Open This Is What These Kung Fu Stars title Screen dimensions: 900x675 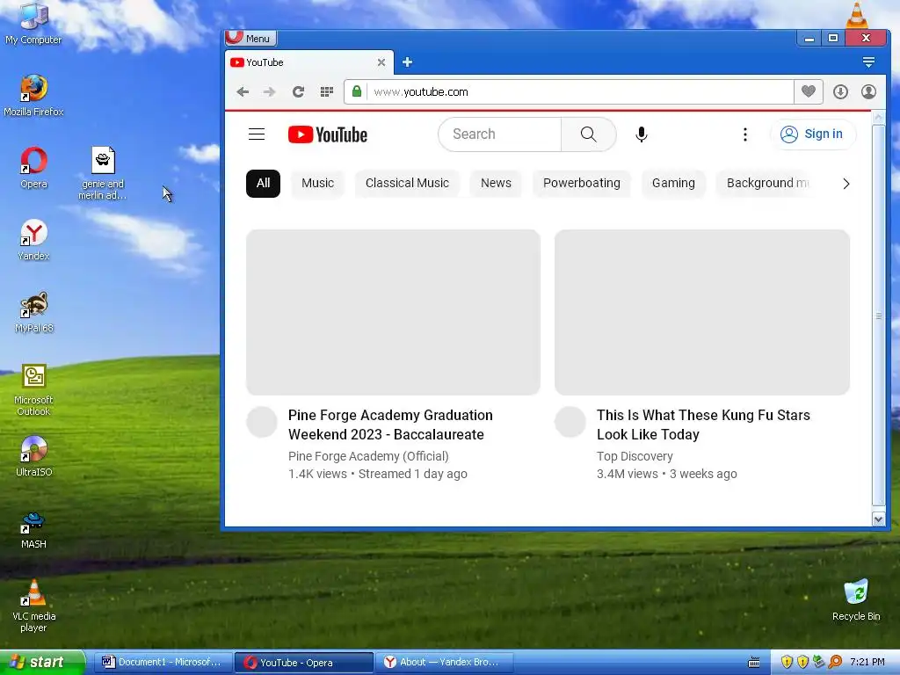pyautogui.click(x=703, y=425)
